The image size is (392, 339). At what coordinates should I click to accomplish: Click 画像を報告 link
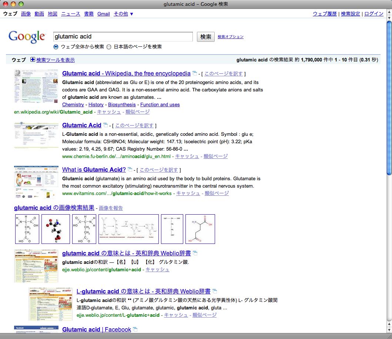coord(111,208)
